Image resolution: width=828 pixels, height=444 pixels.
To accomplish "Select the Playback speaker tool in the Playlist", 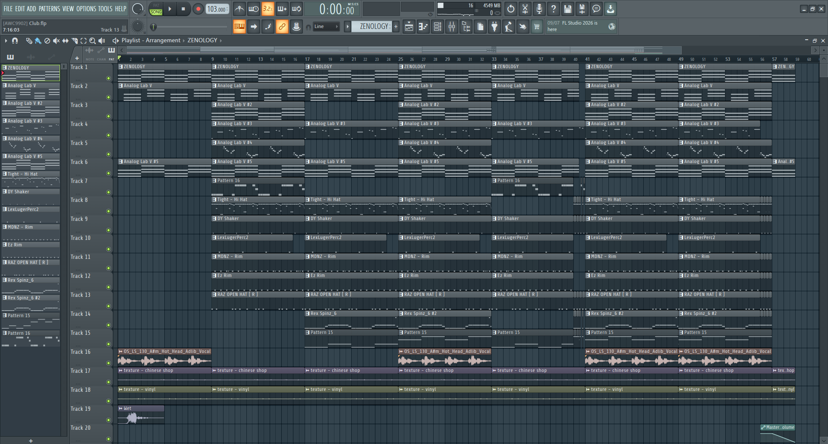I will [x=101, y=41].
